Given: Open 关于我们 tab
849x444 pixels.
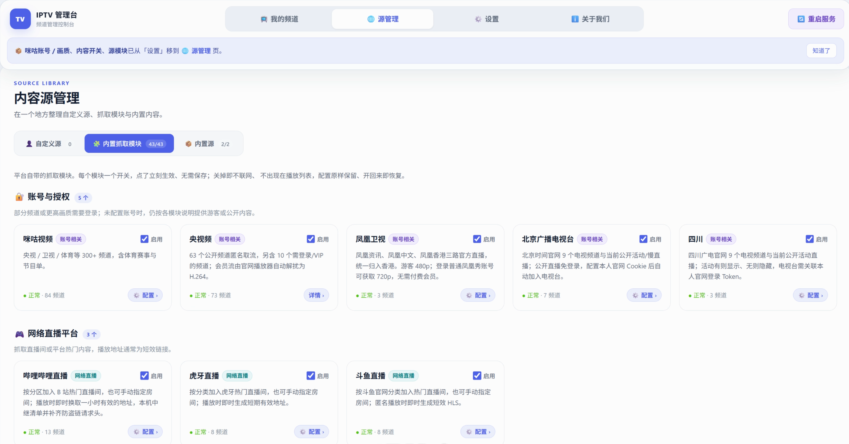Looking at the screenshot, I should tap(590, 19).
